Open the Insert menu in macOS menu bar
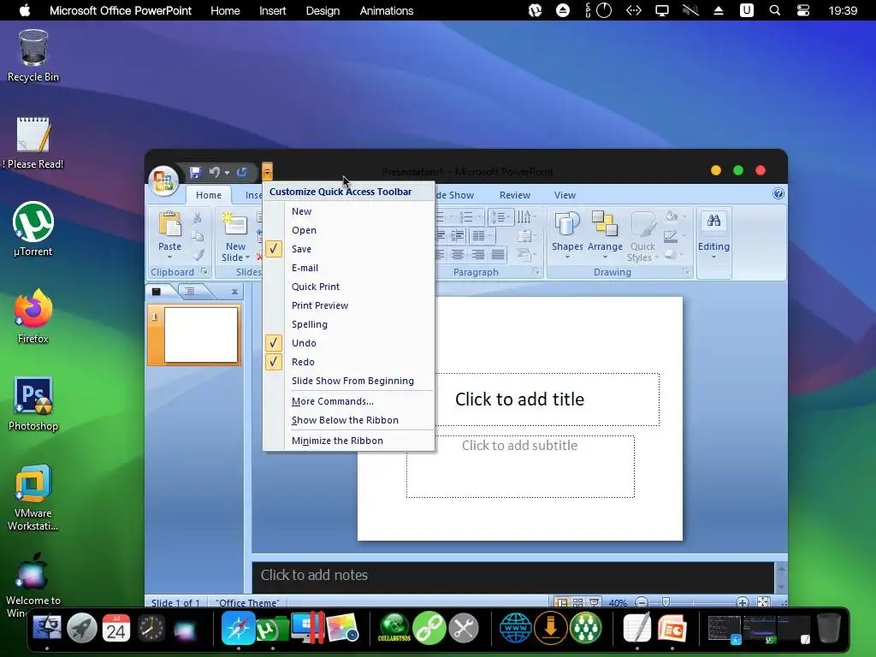The height and width of the screenshot is (657, 876). click(273, 10)
